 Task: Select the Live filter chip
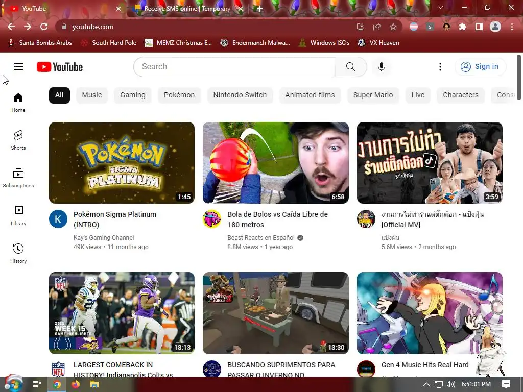(x=418, y=95)
